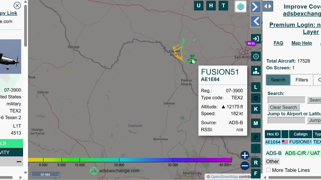Viewport: 321px width, 180px height.
Task: Click the ADS-C/R / UAT legend label
Action: tap(302, 153)
